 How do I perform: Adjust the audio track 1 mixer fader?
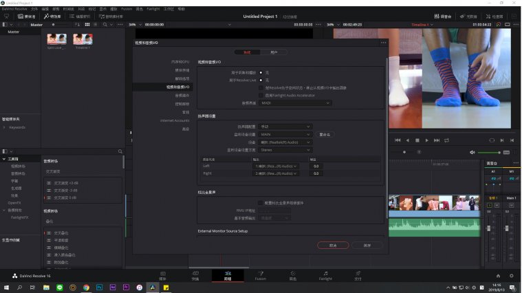click(489, 228)
